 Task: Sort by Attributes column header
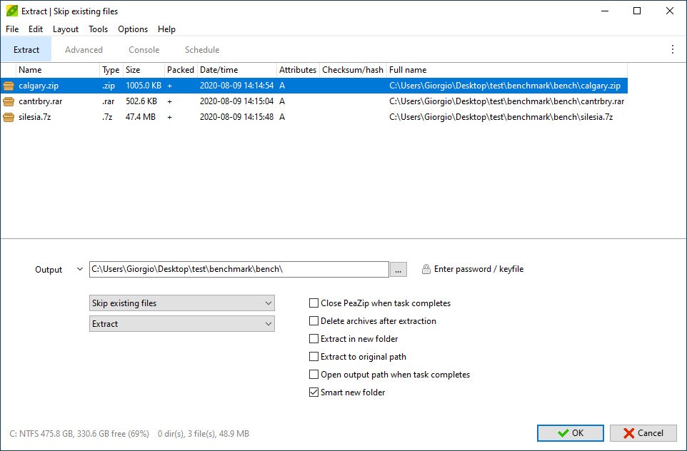pos(298,70)
